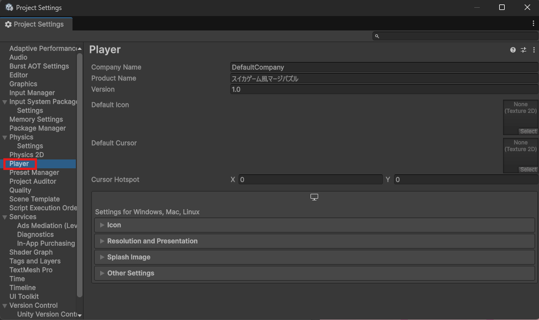Click the magnifier icon in the search field
The width and height of the screenshot is (539, 320).
click(377, 36)
